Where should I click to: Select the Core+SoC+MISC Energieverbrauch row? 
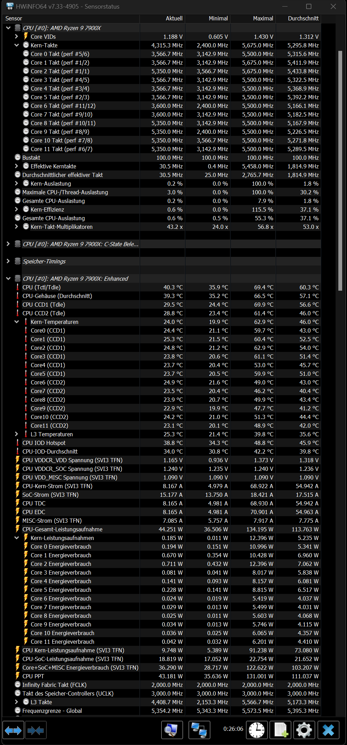162,667
